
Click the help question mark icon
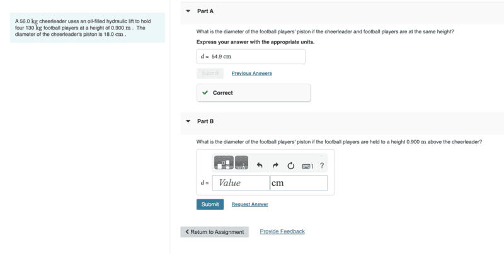click(322, 165)
